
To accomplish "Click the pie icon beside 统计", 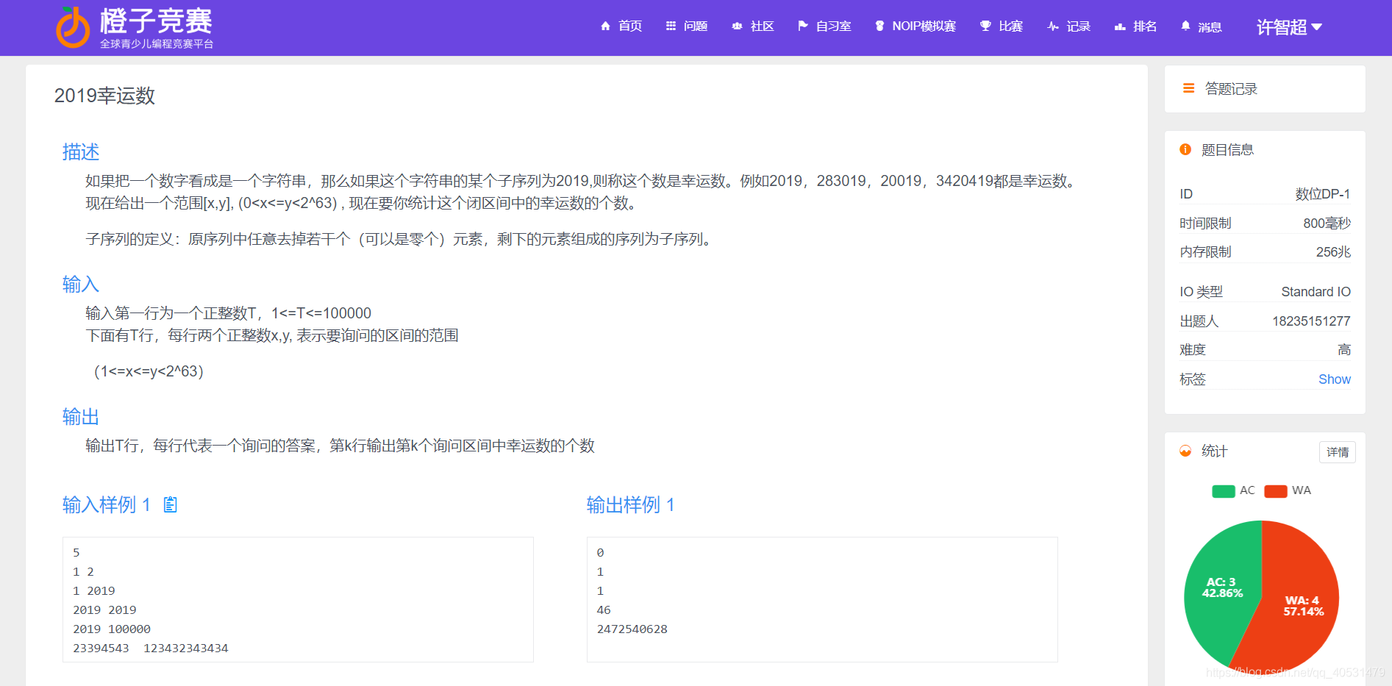I will tap(1185, 451).
